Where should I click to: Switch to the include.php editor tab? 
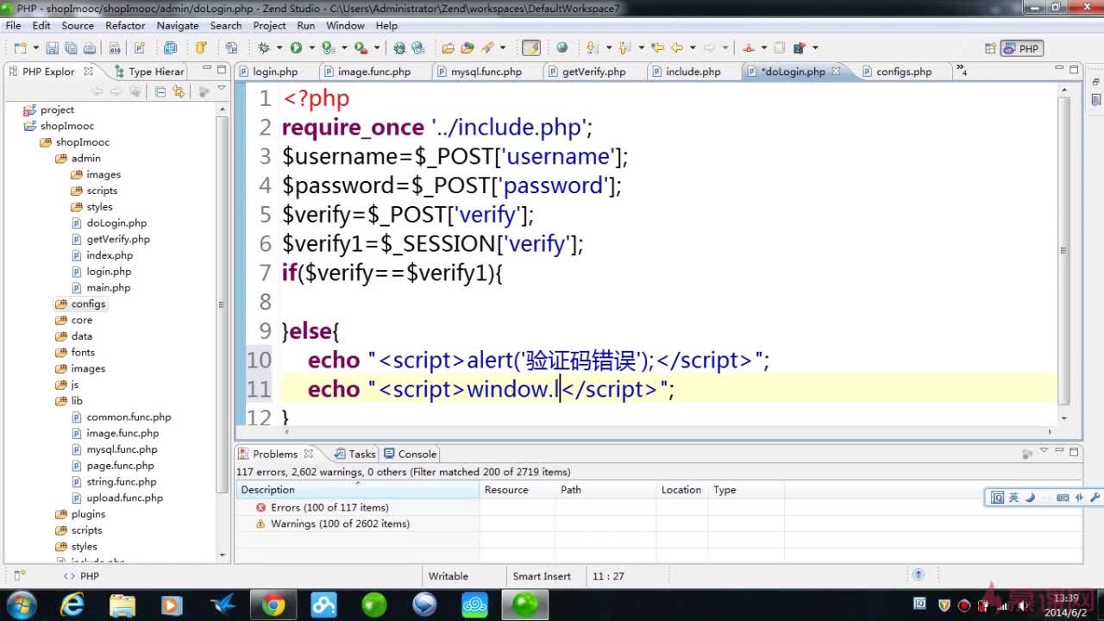click(693, 72)
